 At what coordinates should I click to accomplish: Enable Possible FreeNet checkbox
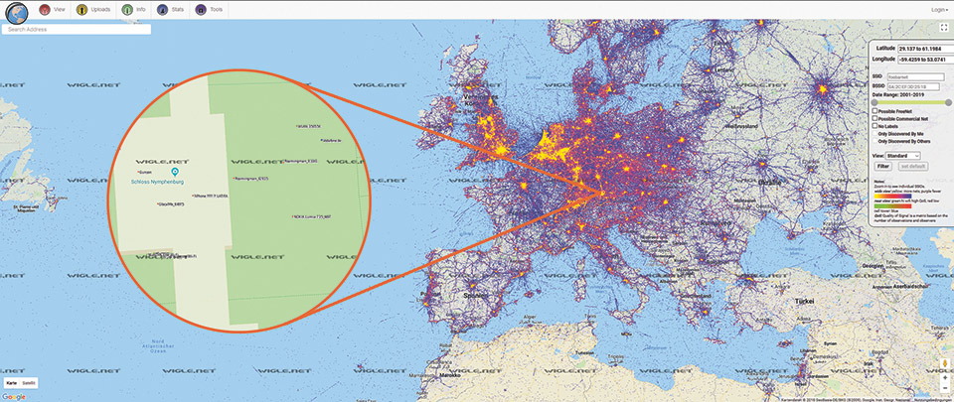coord(874,111)
